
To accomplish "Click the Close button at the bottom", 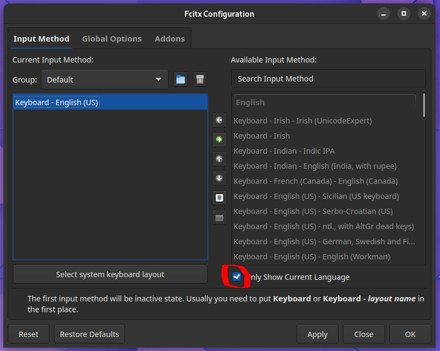I will [363, 334].
